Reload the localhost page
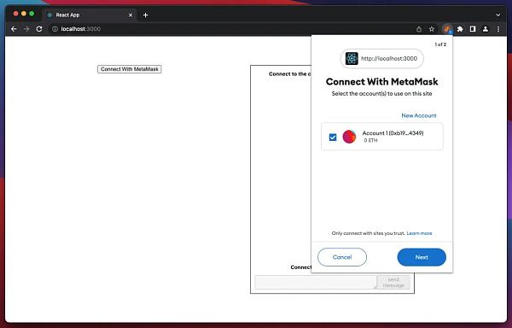This screenshot has width=512, height=328. point(39,29)
